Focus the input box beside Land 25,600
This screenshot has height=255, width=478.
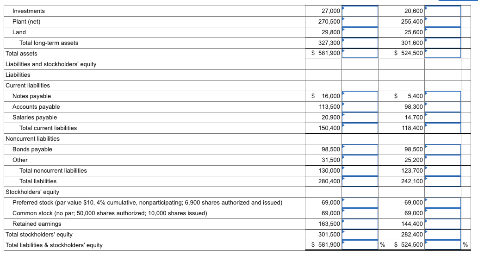tap(443, 32)
